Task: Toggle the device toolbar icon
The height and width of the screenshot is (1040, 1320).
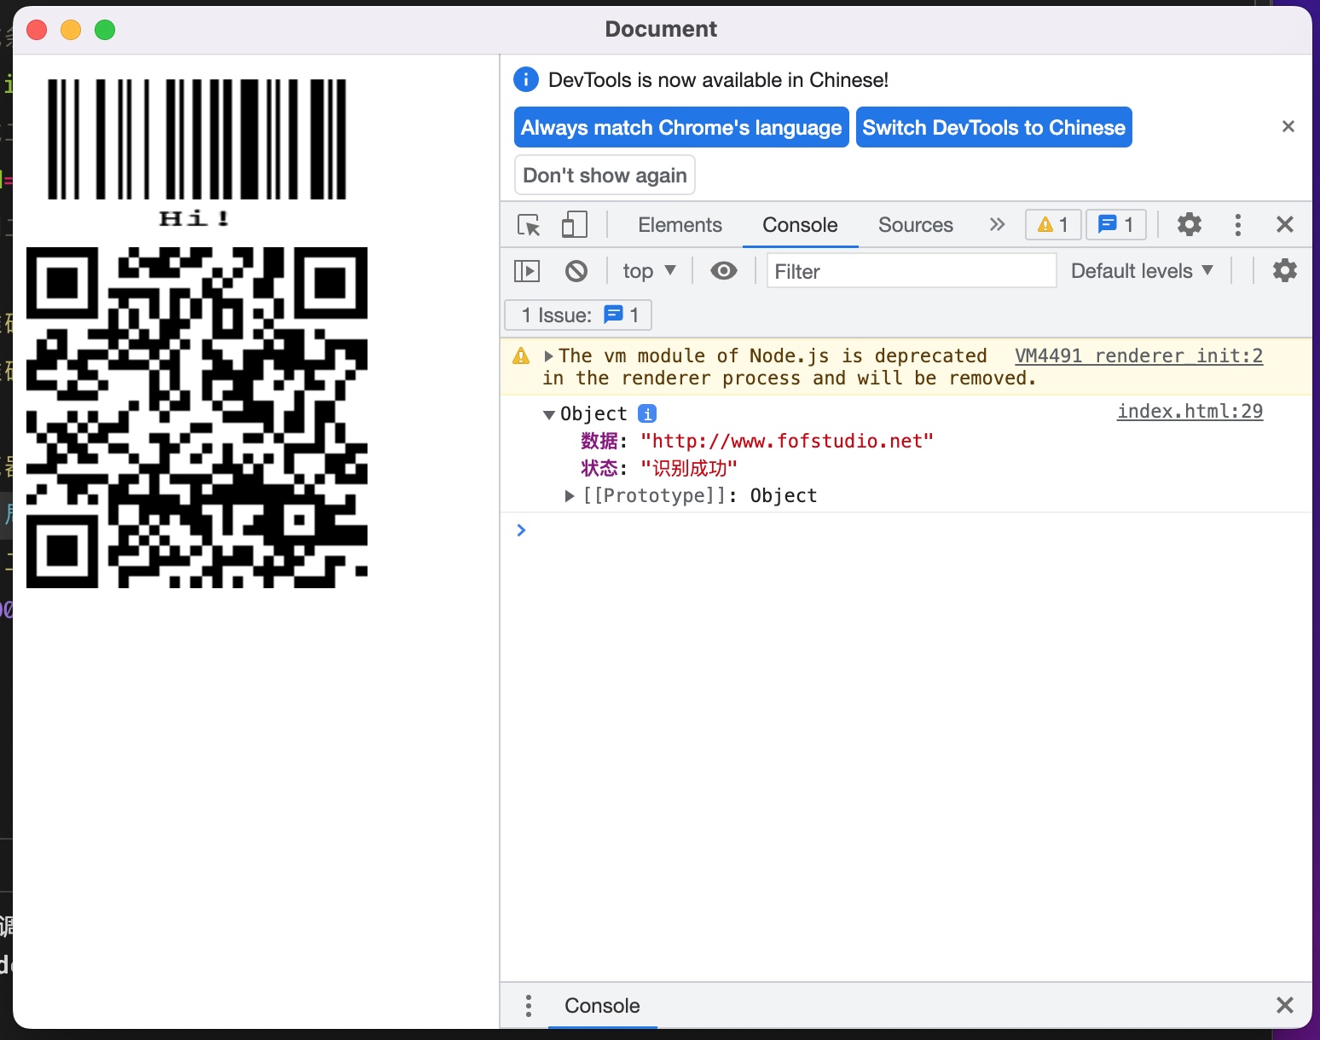Action: 575,225
